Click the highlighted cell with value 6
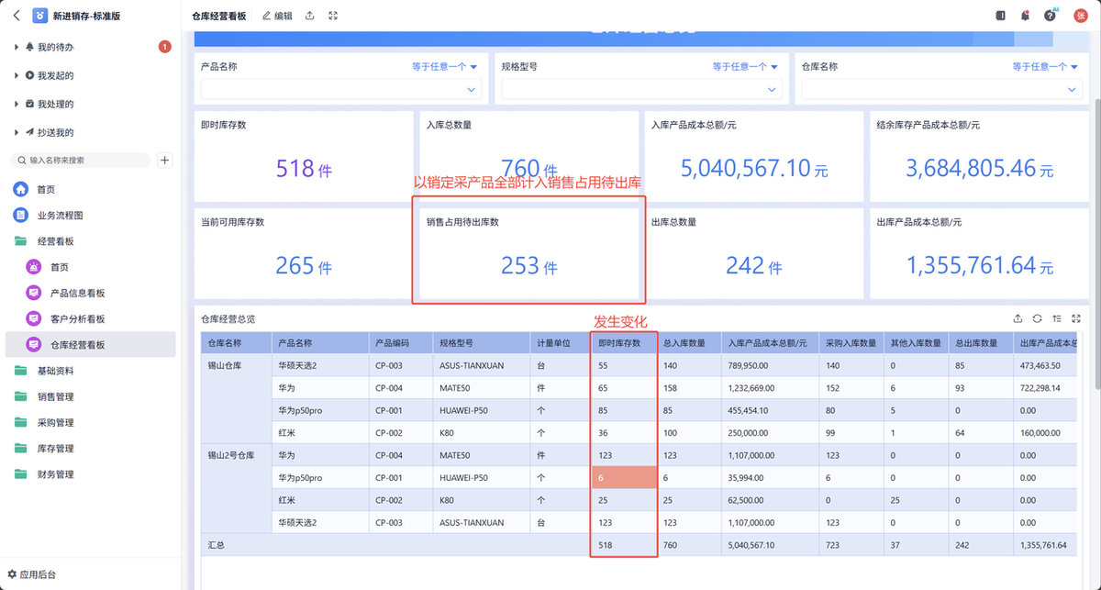This screenshot has width=1101, height=590. pos(624,478)
